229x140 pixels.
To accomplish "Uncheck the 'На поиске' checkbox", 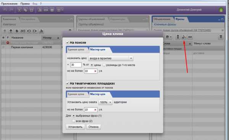I will [67, 43].
